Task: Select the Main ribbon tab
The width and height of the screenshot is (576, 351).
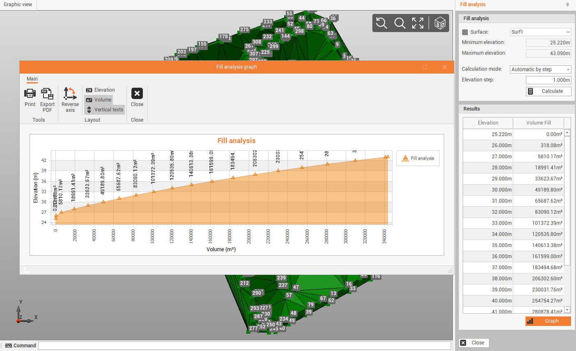Action: [32, 79]
